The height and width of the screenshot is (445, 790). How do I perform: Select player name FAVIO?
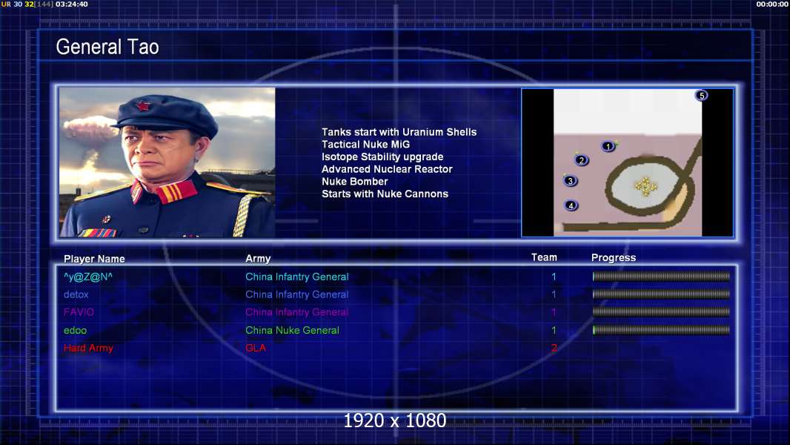point(79,312)
